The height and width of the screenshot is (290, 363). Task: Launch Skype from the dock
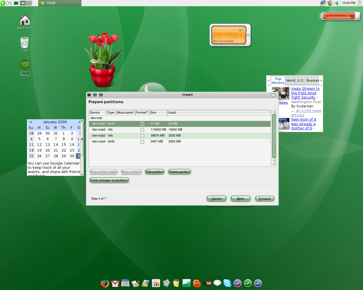227,283
